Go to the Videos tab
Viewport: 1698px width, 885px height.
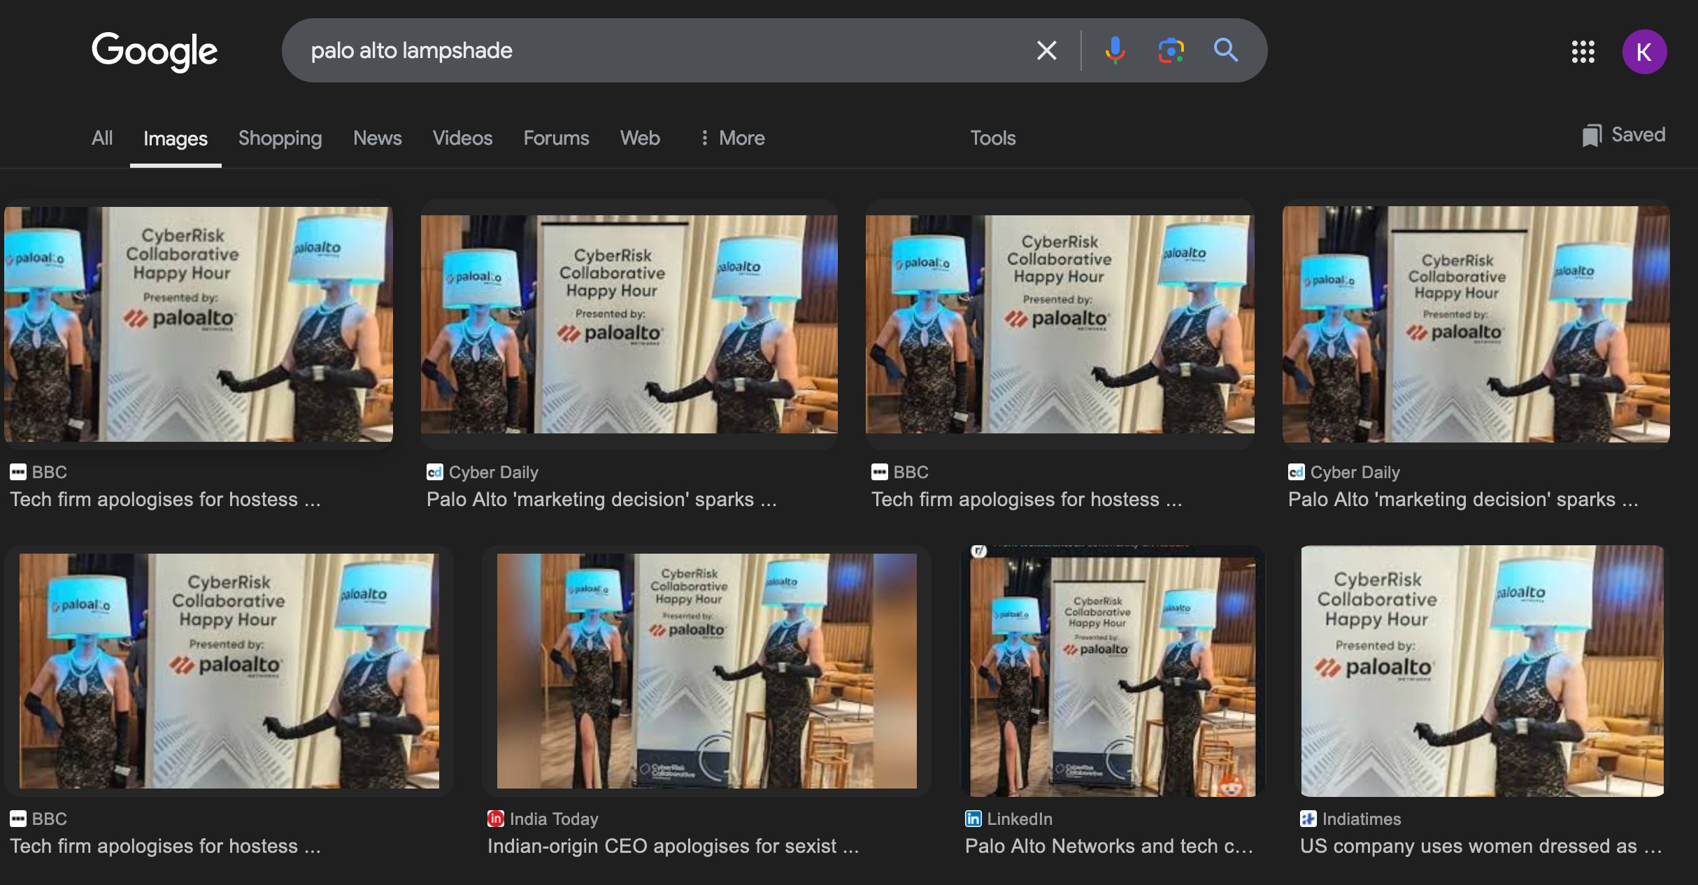tap(462, 138)
